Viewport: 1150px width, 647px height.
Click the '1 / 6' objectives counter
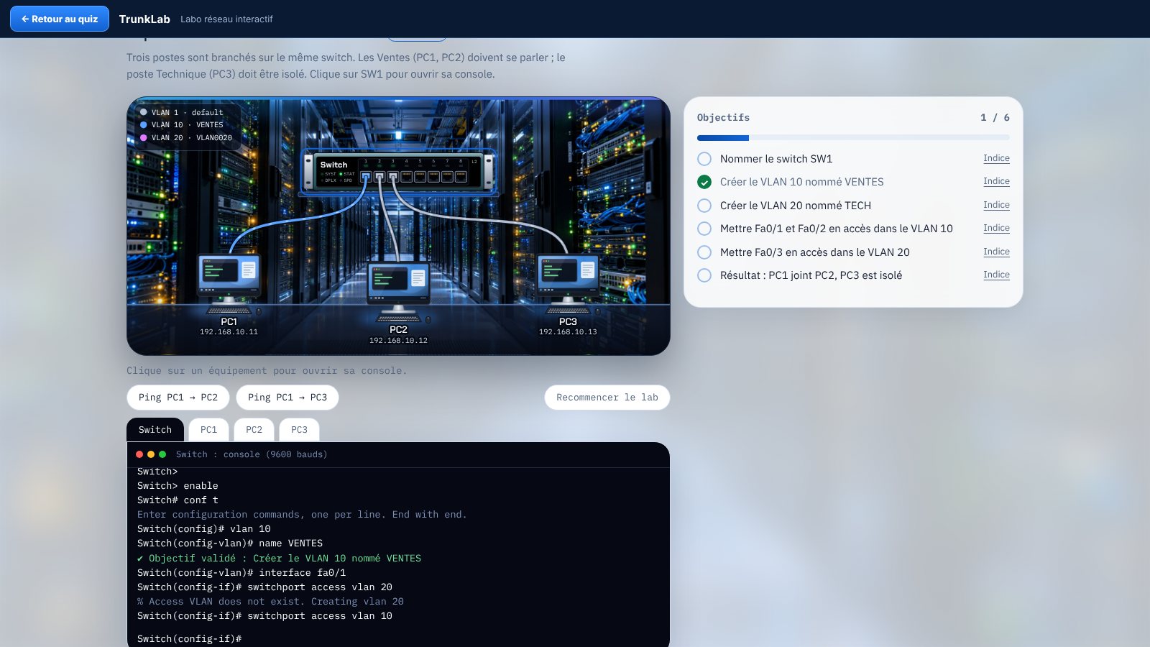(x=995, y=117)
